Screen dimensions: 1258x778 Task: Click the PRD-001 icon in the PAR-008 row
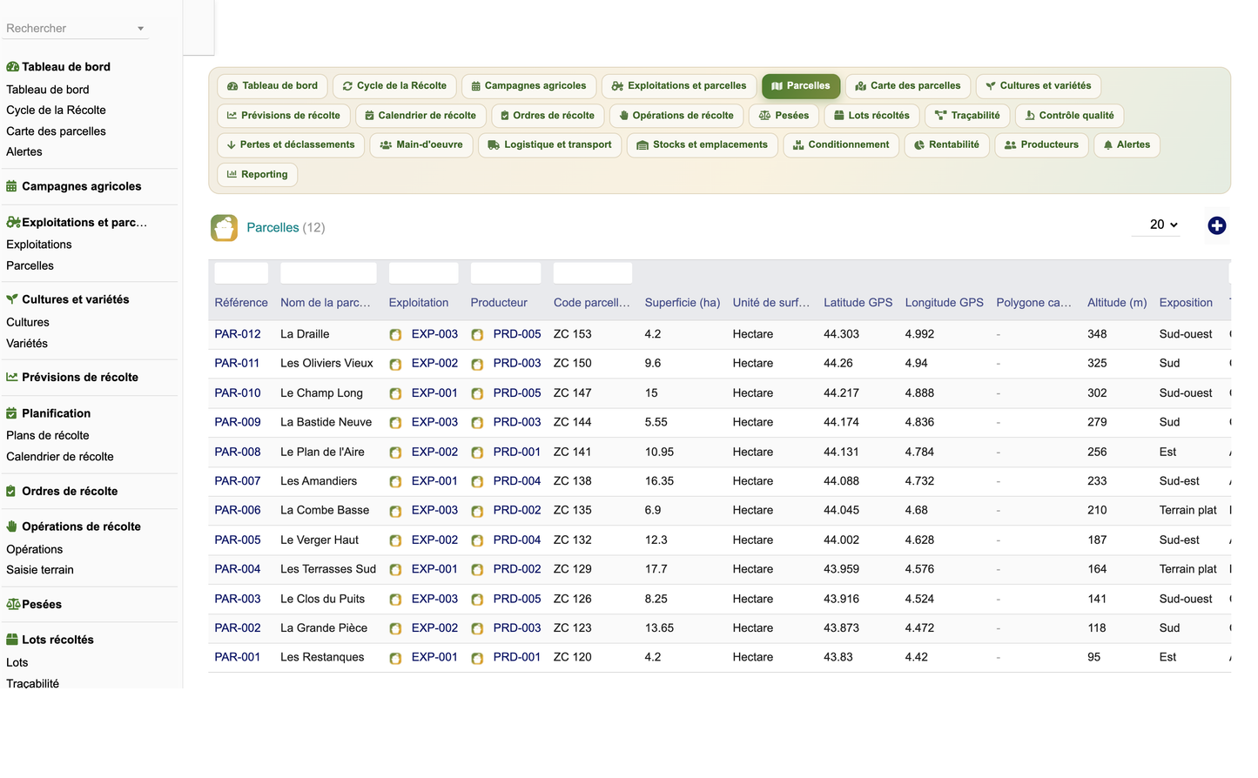(x=477, y=453)
